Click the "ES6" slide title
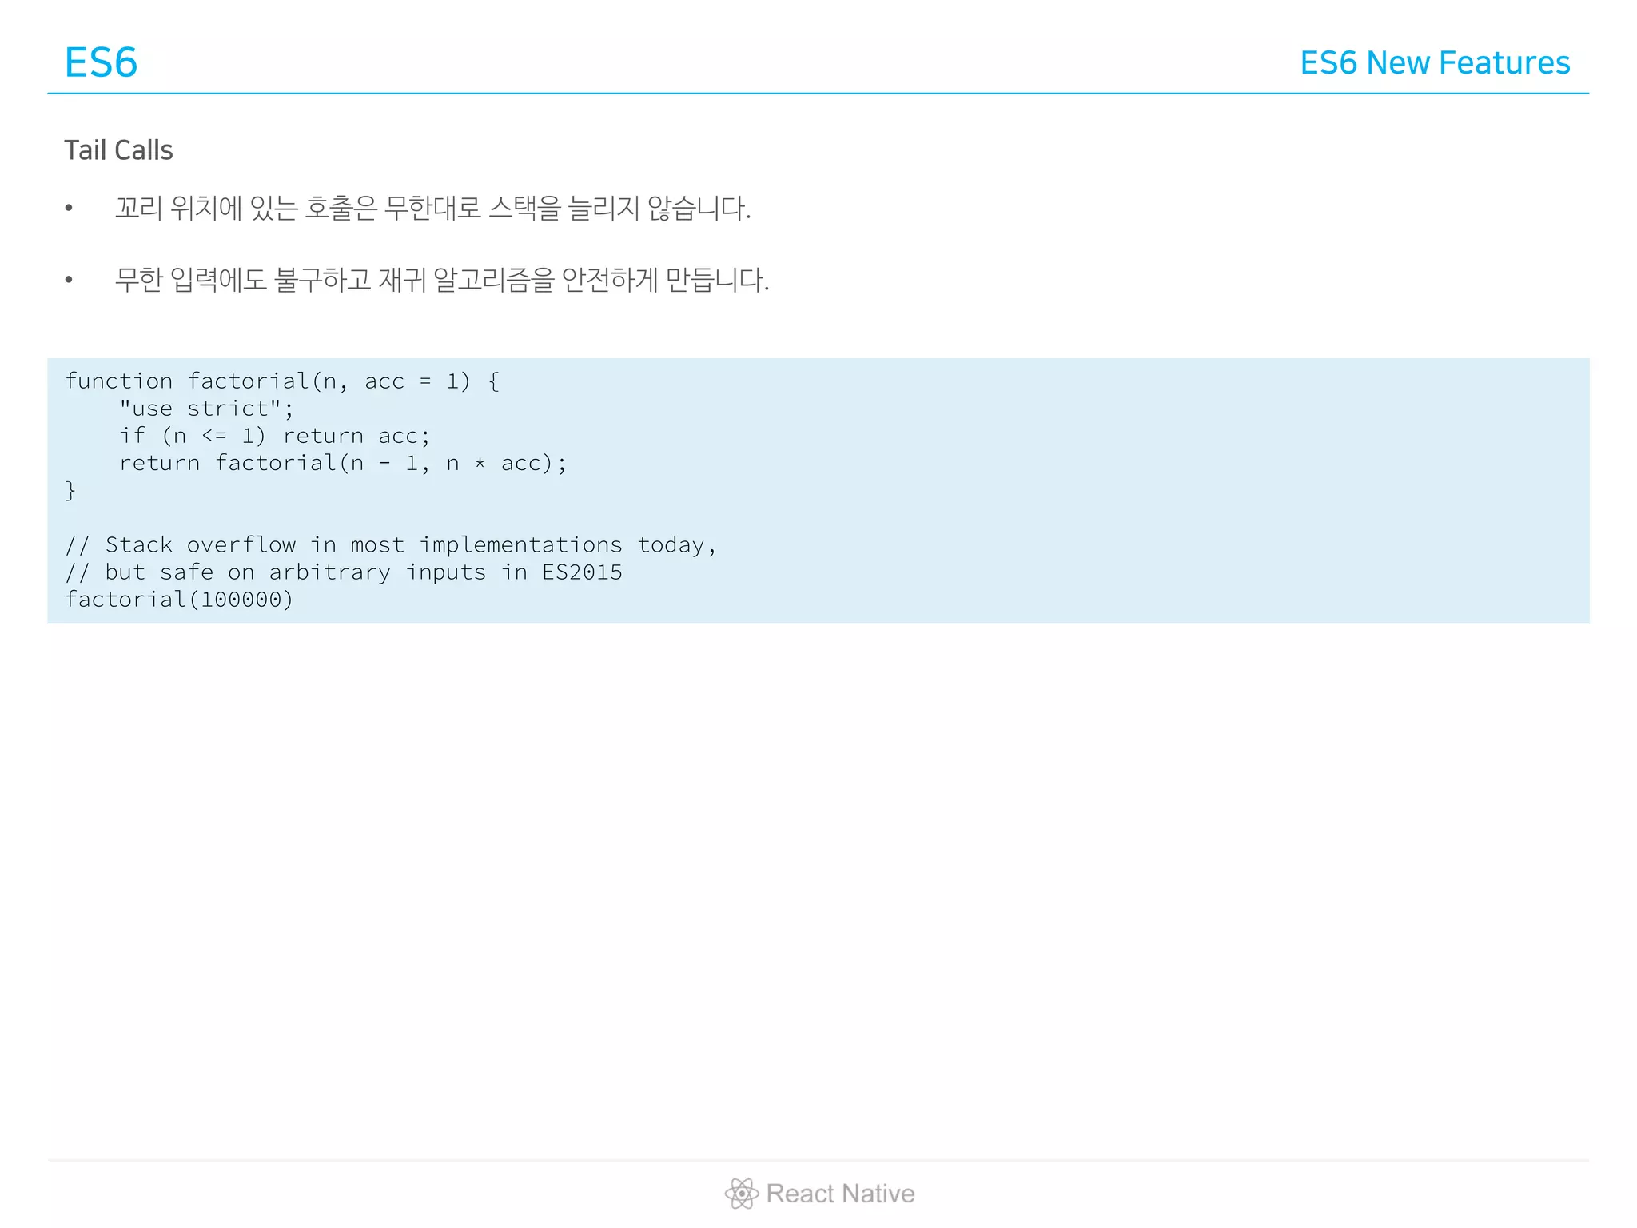Image resolution: width=1637 pixels, height=1228 pixels. pyautogui.click(x=101, y=62)
